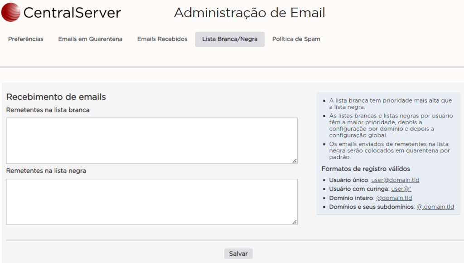
Task: Switch to Emails em Quarentena tab
Action: pyautogui.click(x=90, y=39)
